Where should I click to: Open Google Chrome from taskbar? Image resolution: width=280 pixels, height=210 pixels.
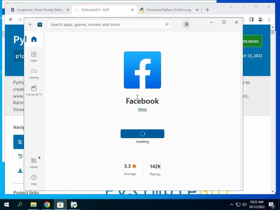click(x=47, y=205)
